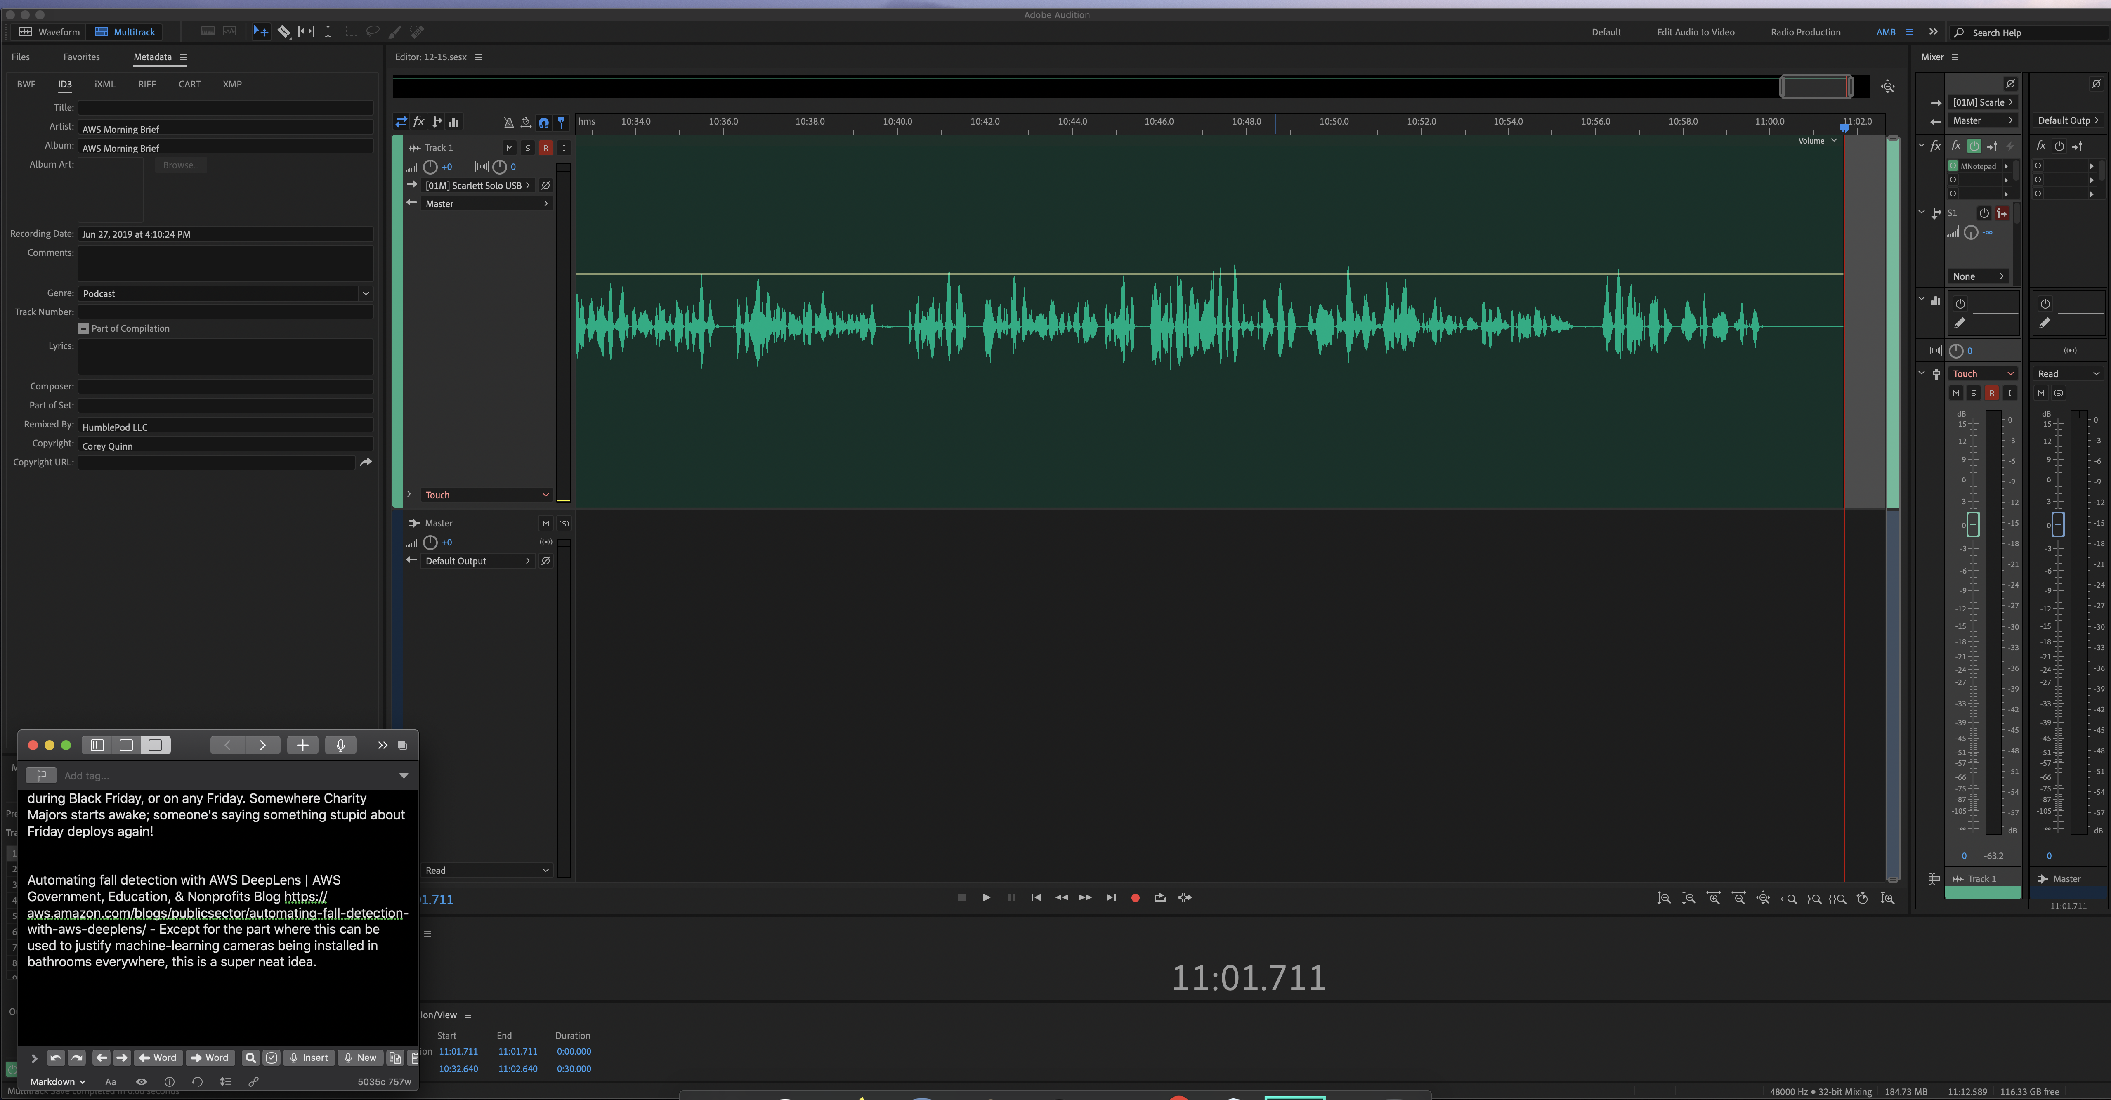Play the session from transport bar
This screenshot has height=1100, width=2111.
tap(986, 897)
